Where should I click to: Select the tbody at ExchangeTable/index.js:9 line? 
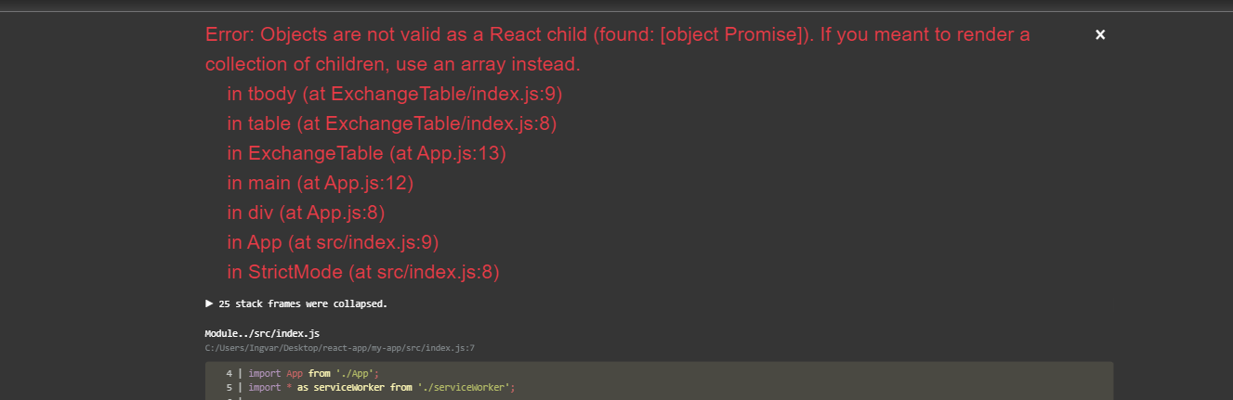click(394, 94)
